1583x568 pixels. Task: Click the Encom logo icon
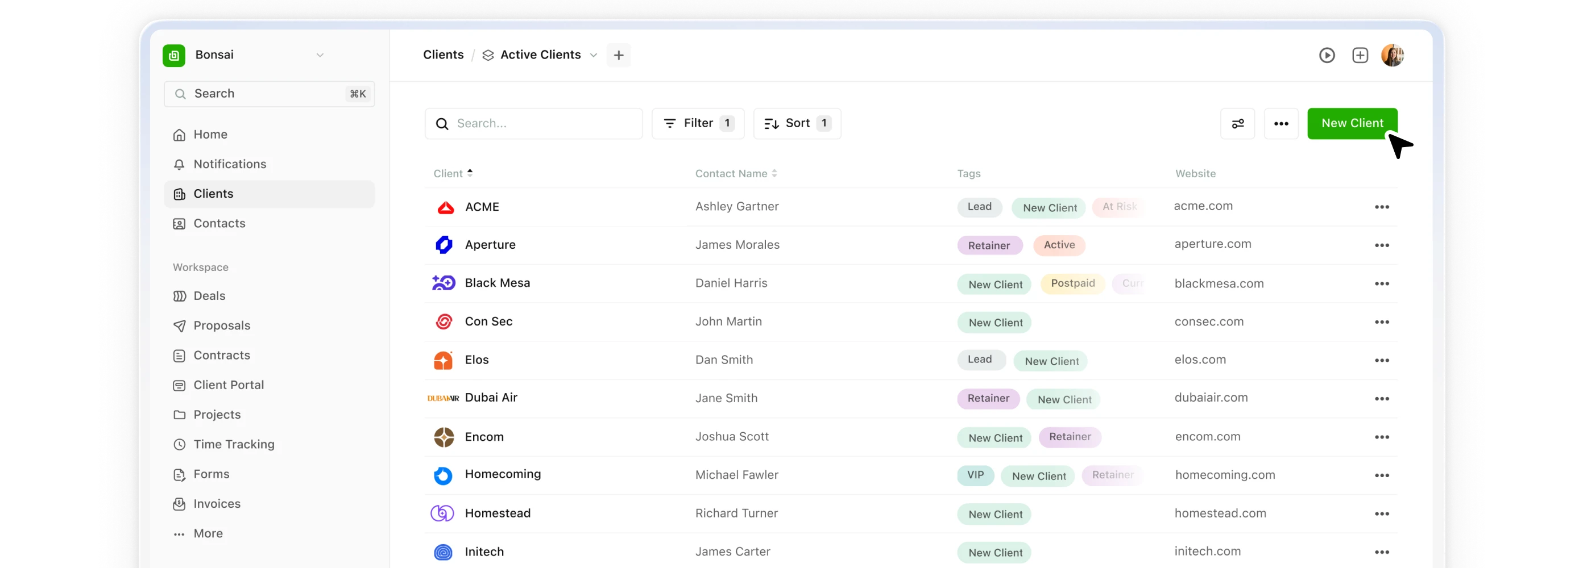[444, 437]
